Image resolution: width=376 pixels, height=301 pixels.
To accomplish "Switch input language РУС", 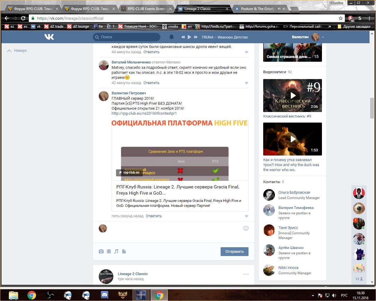I will coord(344,295).
